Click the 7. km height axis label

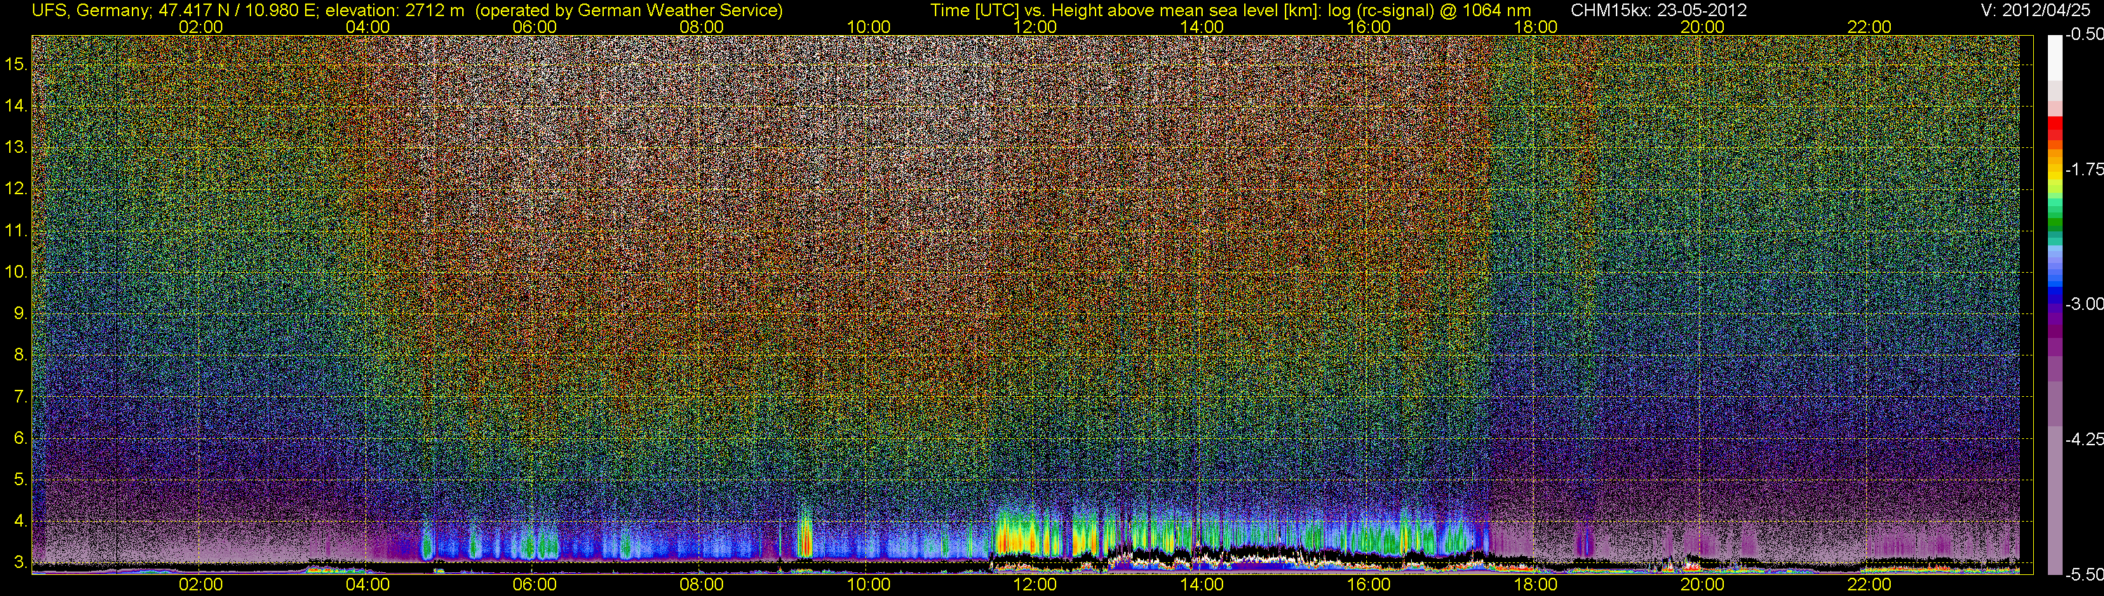pyautogui.click(x=20, y=397)
